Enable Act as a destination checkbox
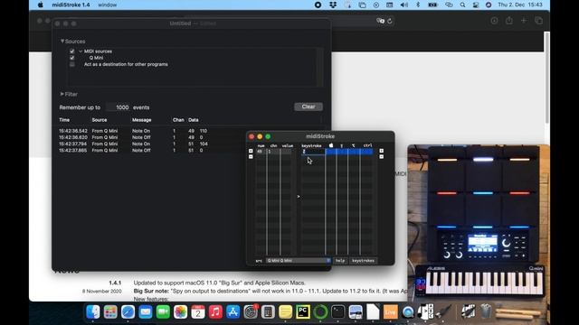This screenshot has width=579, height=325. point(72,64)
